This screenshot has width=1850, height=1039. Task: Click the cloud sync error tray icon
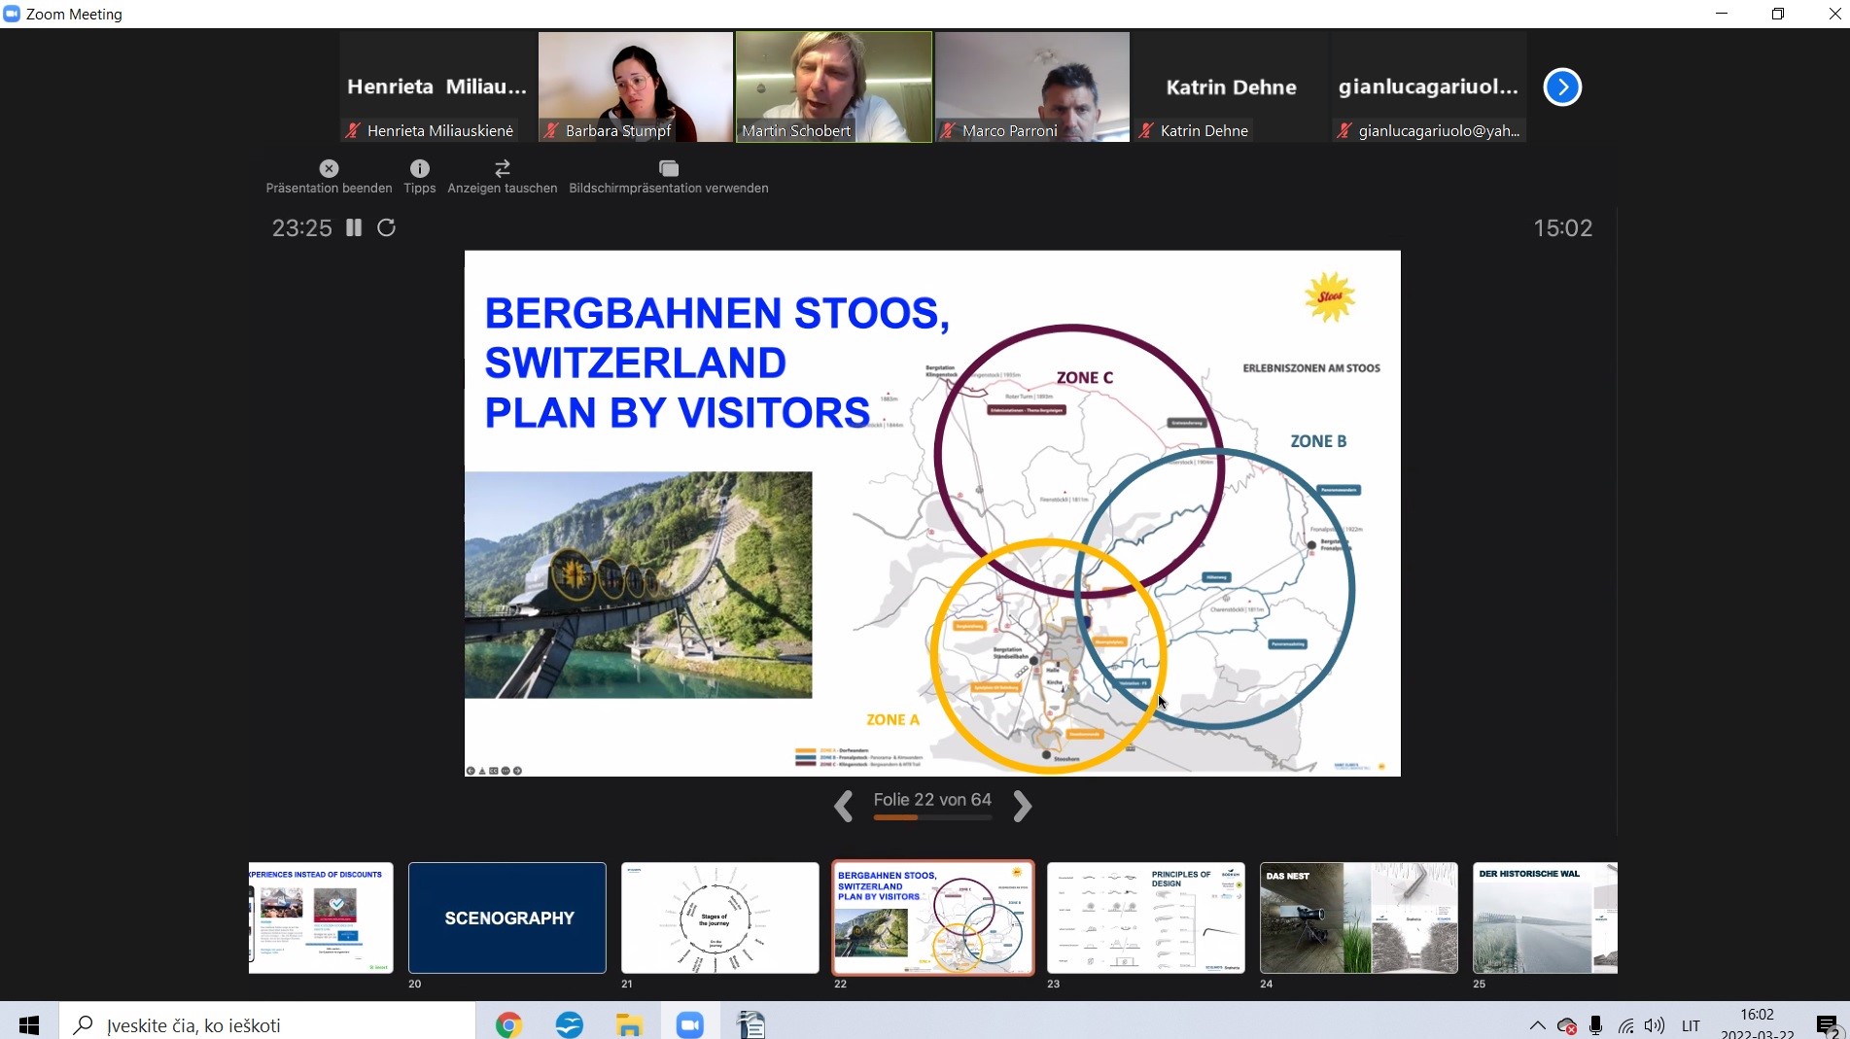1566,1025
